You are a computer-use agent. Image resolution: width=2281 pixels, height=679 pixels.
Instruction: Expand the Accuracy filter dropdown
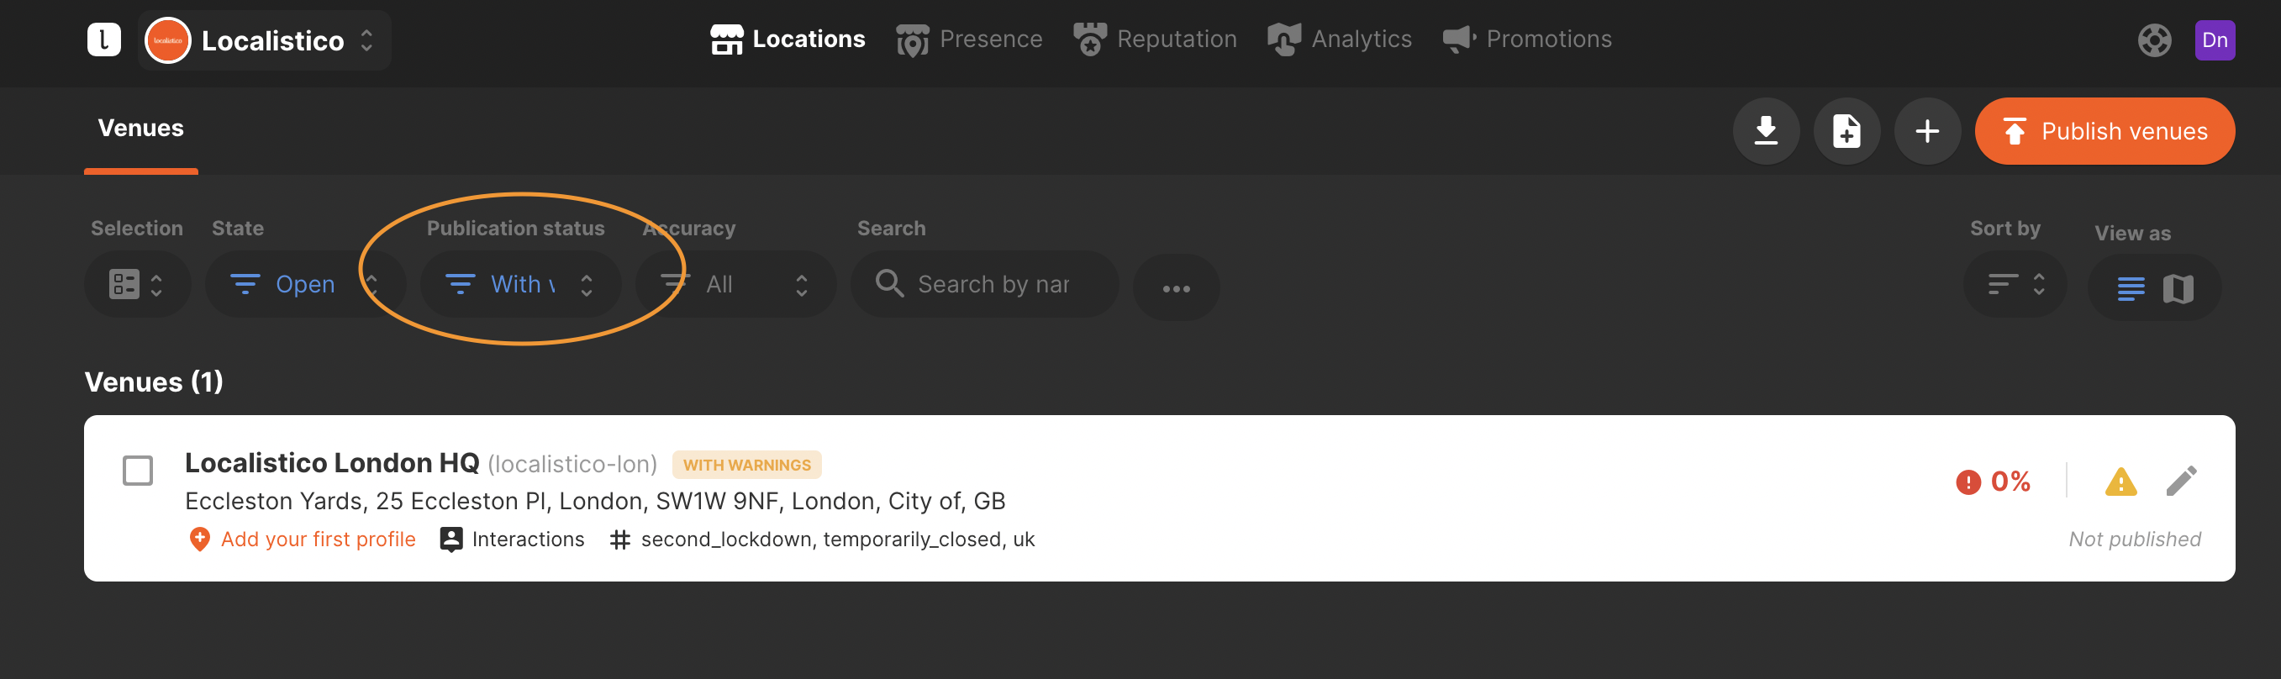click(735, 284)
